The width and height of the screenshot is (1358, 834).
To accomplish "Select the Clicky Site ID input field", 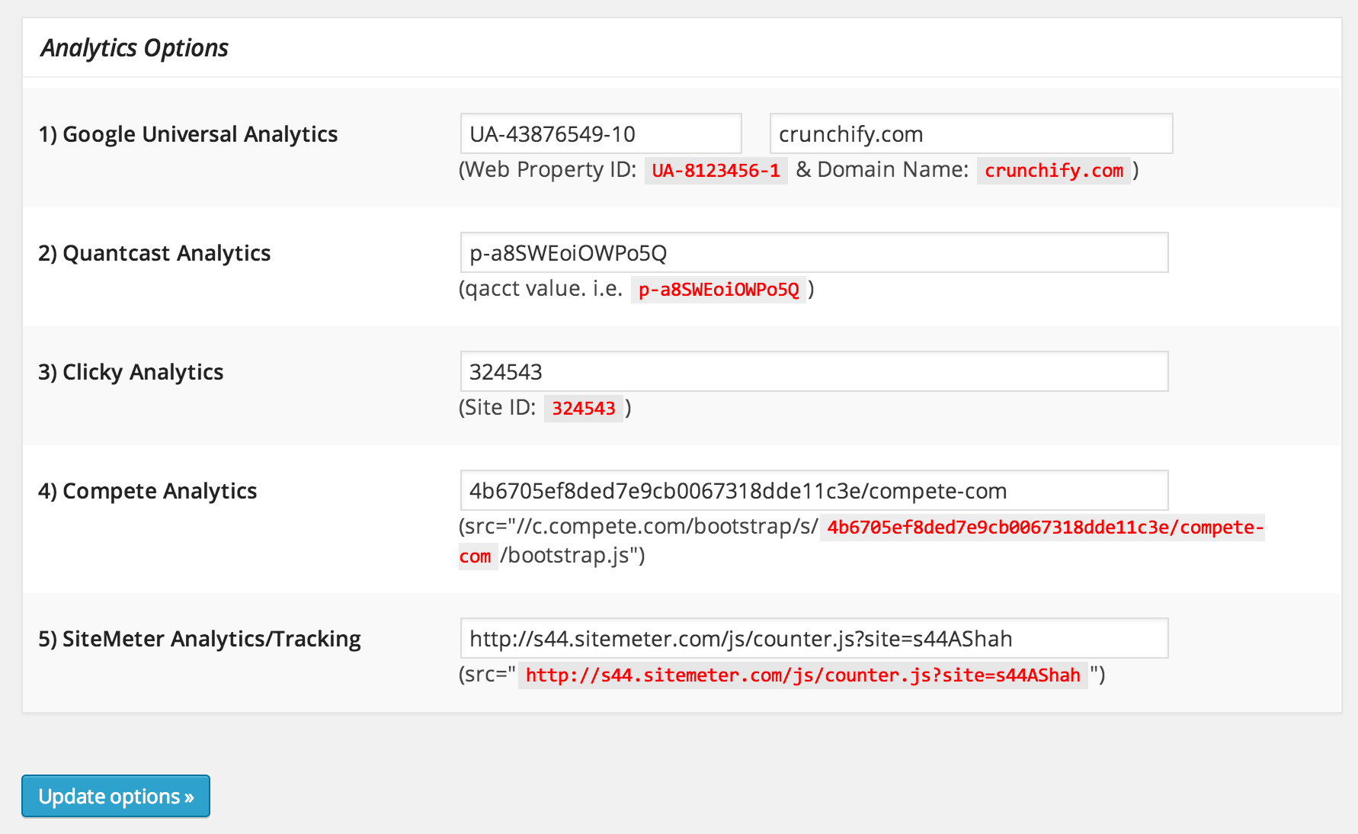I will 814,371.
